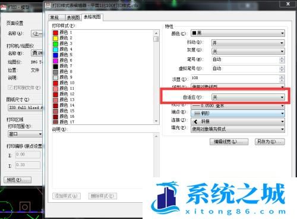Image resolution: width=297 pixels, height=219 pixels.
Task: Click the 另存为 button
Action: click(x=270, y=142)
